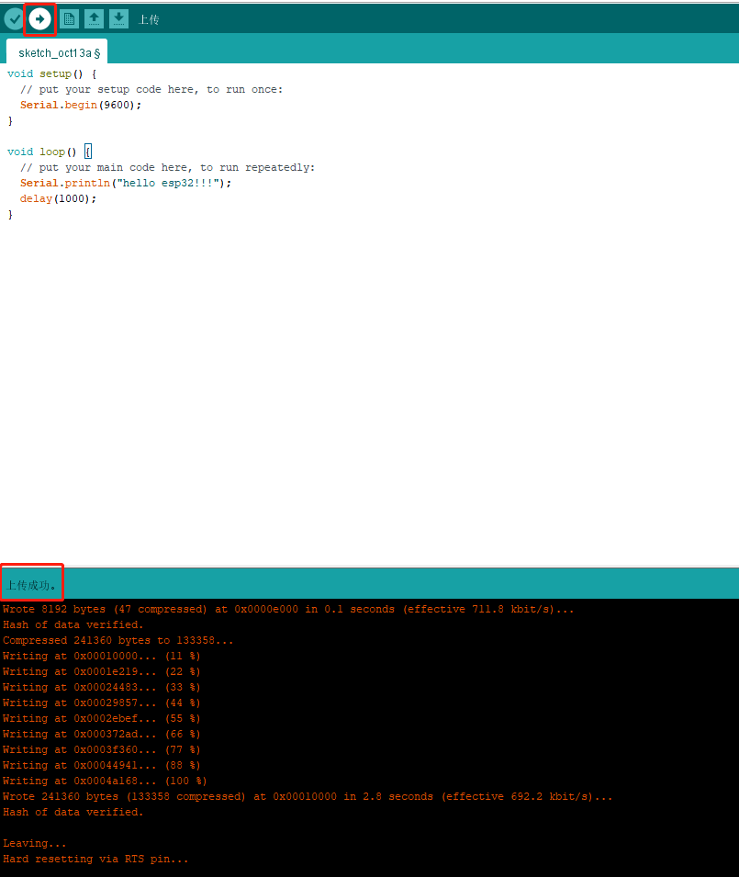
Task: Click the Serial.println("hello esp32!!!") line
Action: tap(126, 184)
